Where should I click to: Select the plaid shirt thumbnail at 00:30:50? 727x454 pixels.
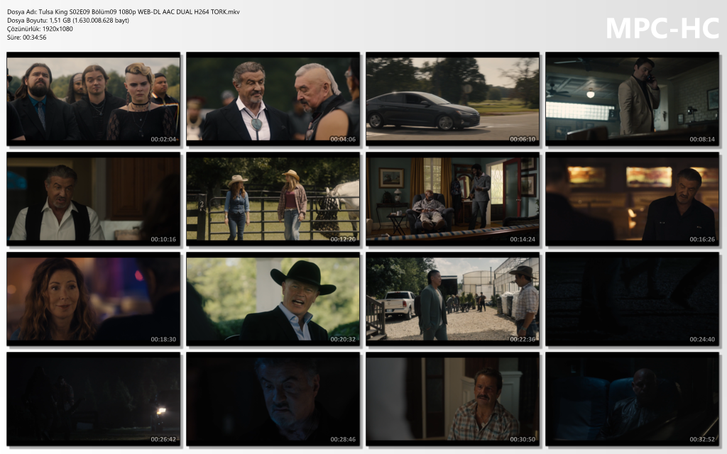pos(452,399)
